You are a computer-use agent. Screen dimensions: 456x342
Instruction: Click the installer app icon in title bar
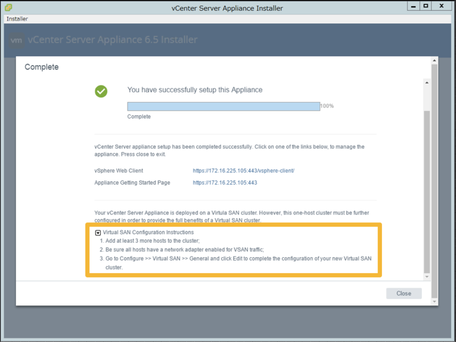click(9, 7)
